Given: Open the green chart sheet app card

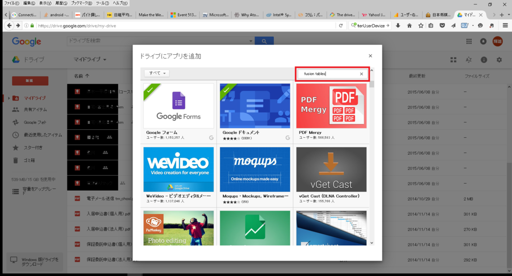Looking at the screenshot, I should pyautogui.click(x=255, y=228).
